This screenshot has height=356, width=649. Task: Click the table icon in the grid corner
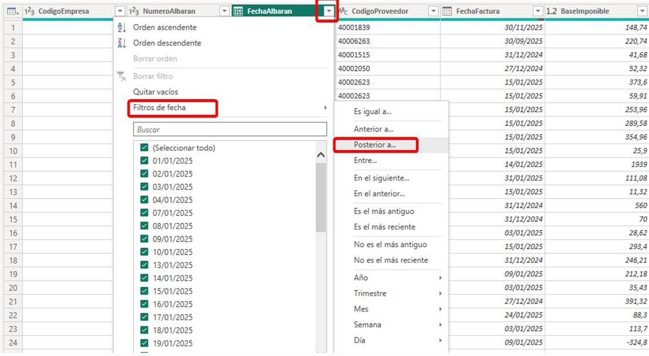tap(9, 12)
